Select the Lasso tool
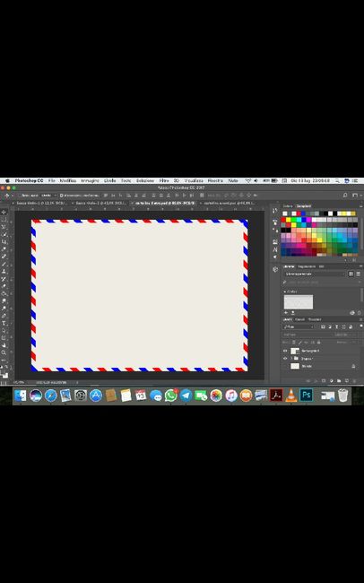The width and height of the screenshot is (364, 583). (4, 227)
